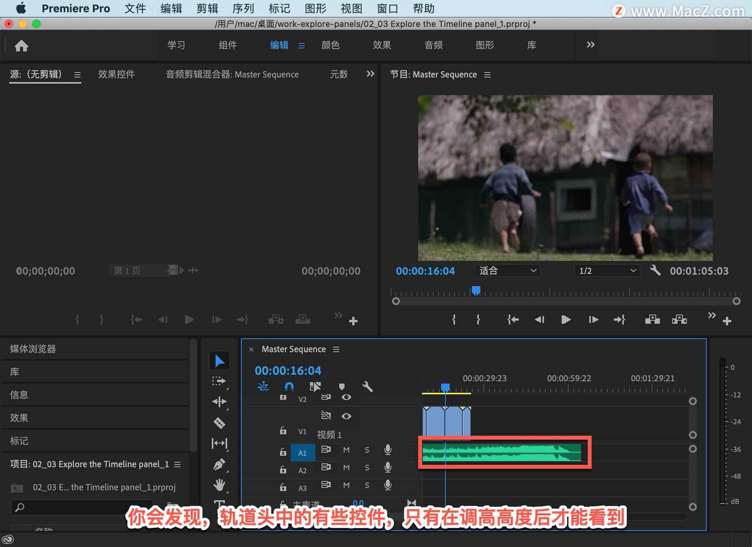
Task: Switch to 颜色 workspace tab
Action: (330, 45)
